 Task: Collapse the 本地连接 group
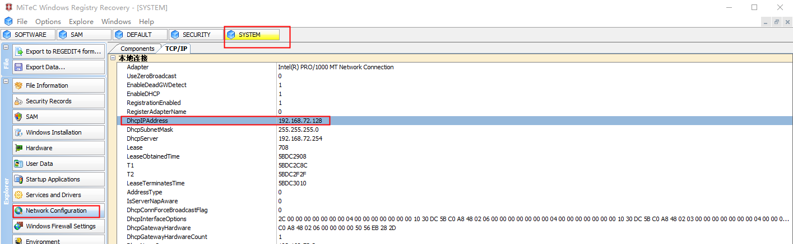tap(113, 58)
